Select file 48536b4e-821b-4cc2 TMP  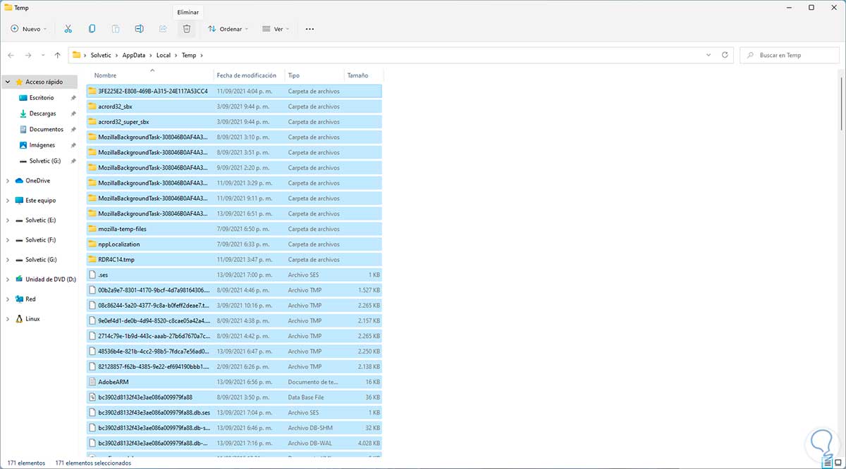234,351
